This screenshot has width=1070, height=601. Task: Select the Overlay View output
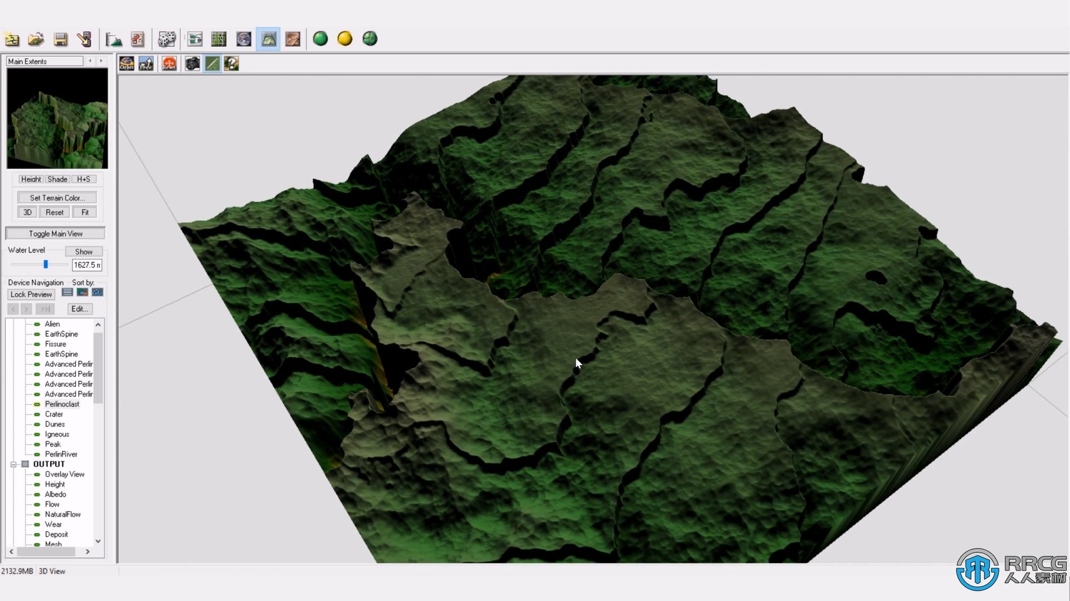tap(65, 474)
